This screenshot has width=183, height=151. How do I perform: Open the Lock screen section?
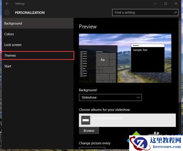click(x=38, y=45)
